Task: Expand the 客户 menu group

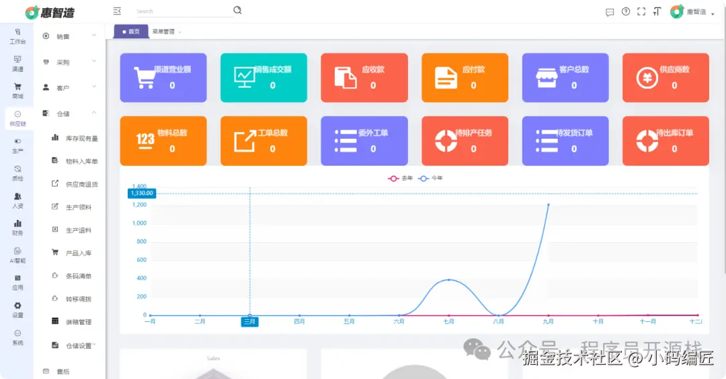Action: [x=69, y=87]
